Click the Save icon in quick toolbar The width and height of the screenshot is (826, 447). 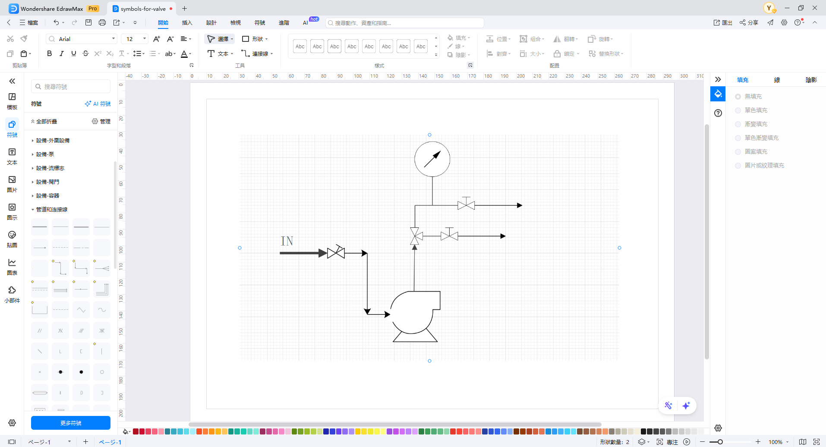click(x=88, y=22)
